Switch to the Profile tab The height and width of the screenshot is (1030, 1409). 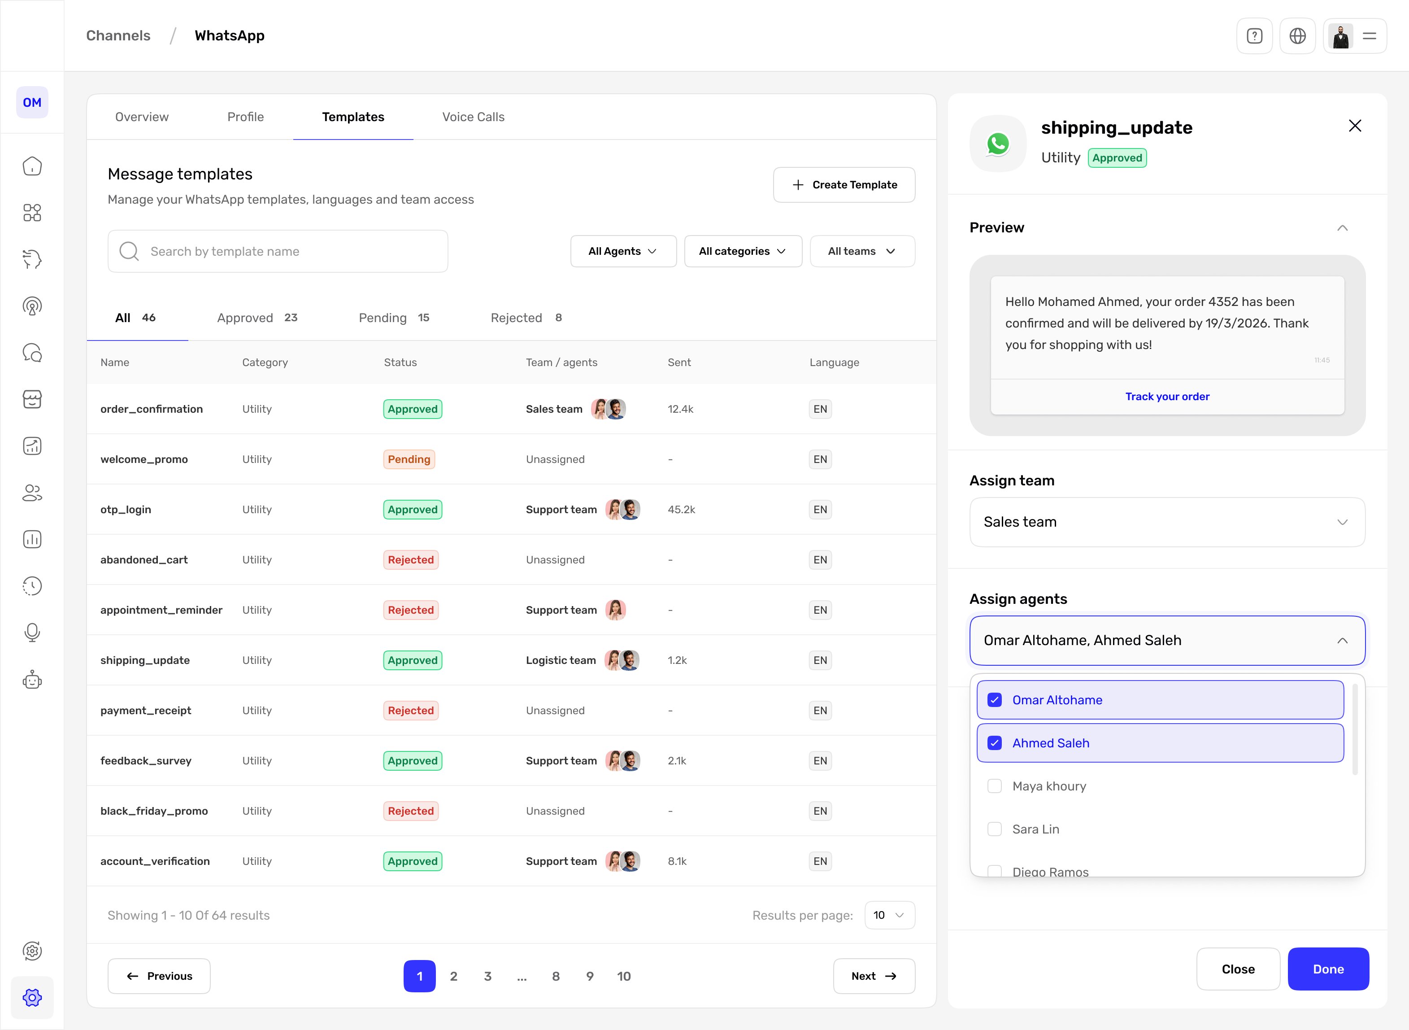click(x=246, y=117)
